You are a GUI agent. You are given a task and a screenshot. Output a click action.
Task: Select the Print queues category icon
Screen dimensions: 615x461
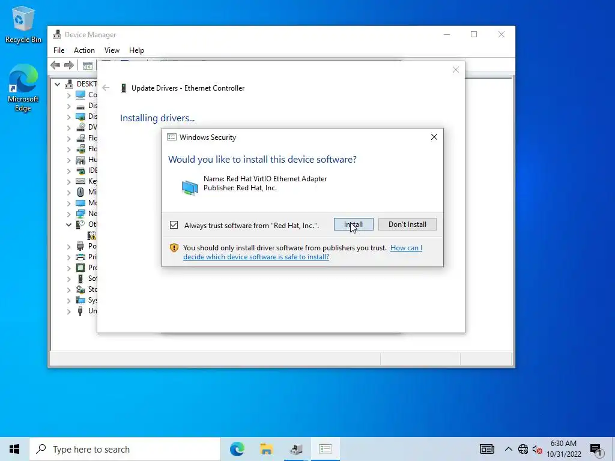point(80,257)
